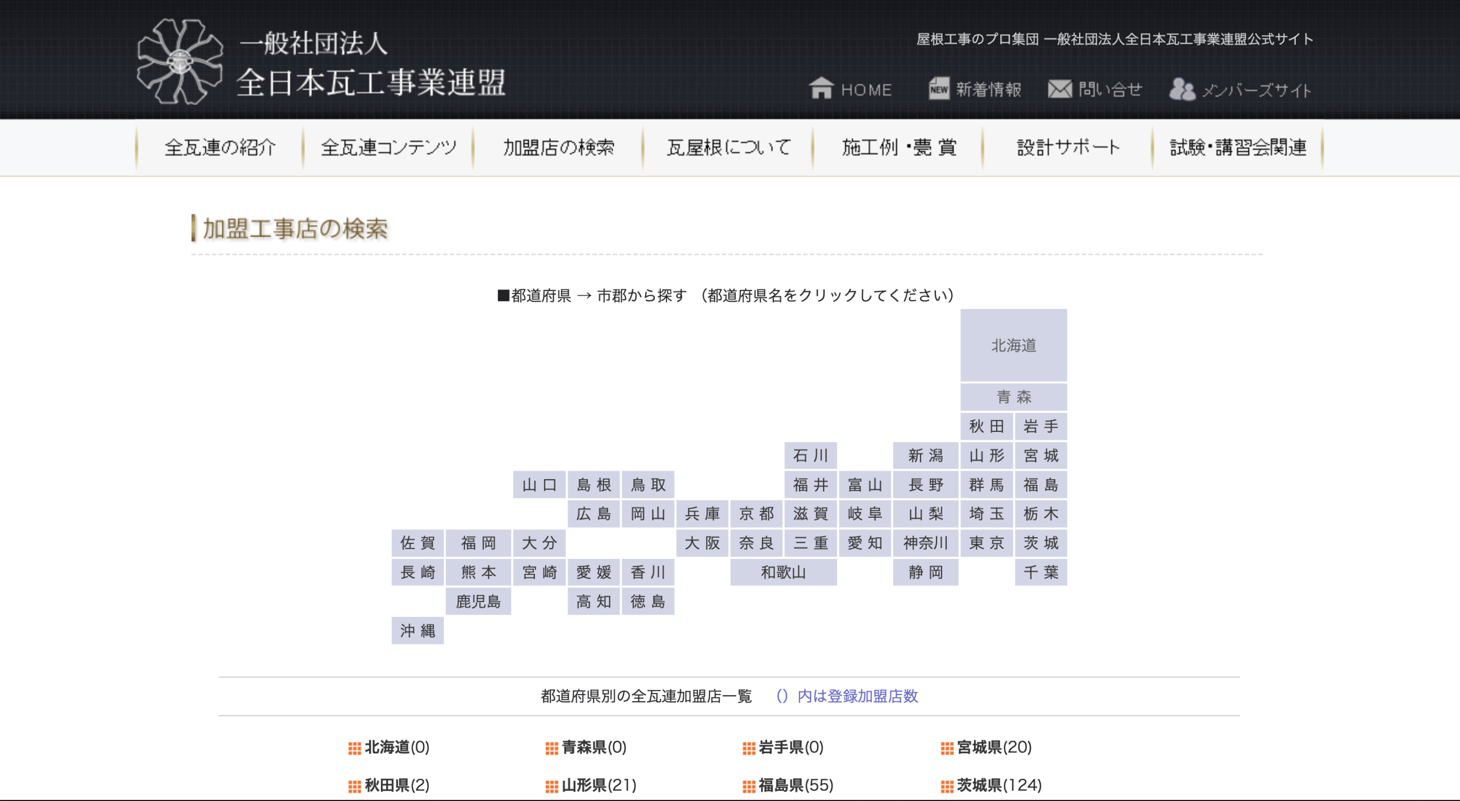Choose 高知 on the map
The width and height of the screenshot is (1460, 801).
pos(594,602)
